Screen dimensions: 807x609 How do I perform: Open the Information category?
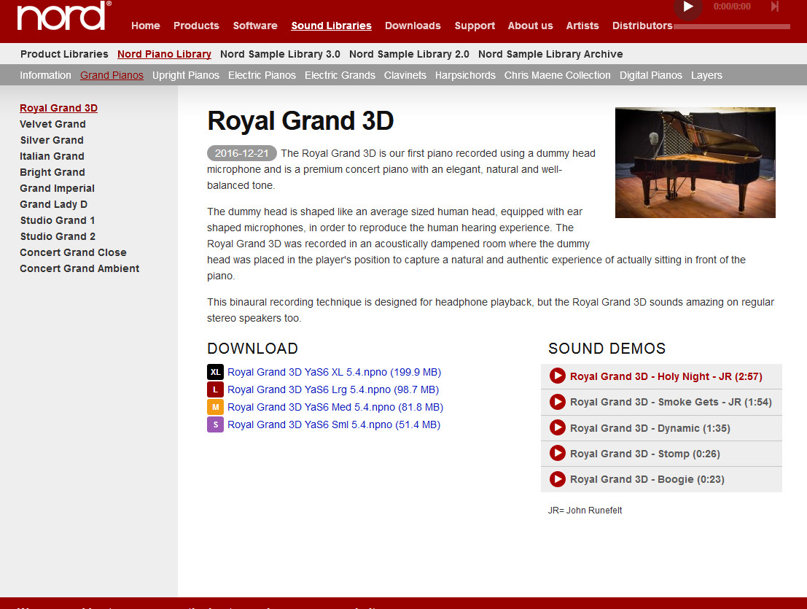tap(45, 75)
